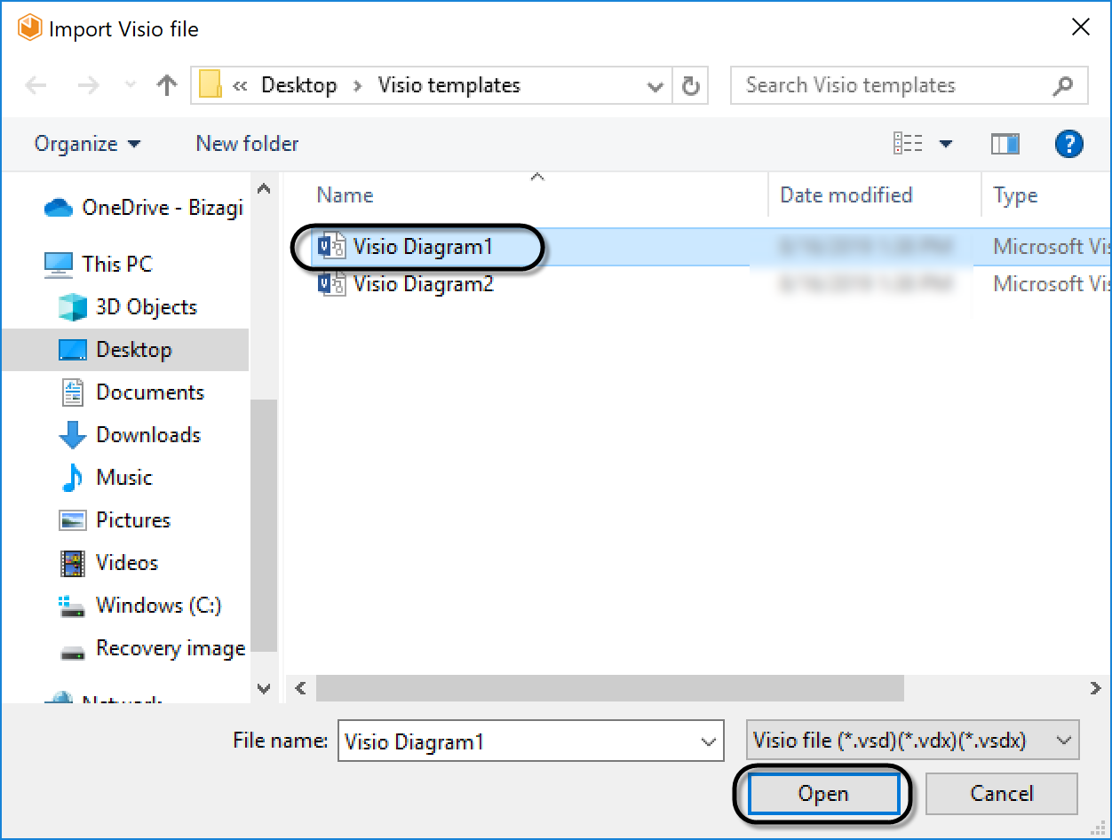Close the Import Visio file dialog
The width and height of the screenshot is (1112, 840).
point(1081,28)
